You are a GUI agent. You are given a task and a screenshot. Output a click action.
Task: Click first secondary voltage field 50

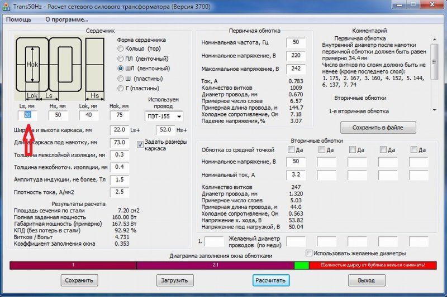click(296, 162)
